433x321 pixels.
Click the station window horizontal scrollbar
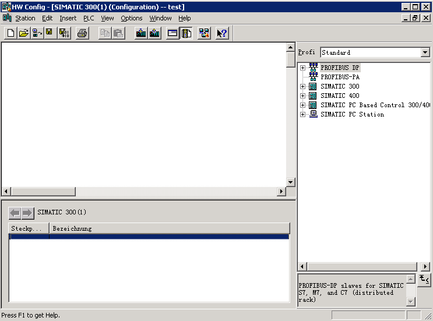tap(145, 192)
